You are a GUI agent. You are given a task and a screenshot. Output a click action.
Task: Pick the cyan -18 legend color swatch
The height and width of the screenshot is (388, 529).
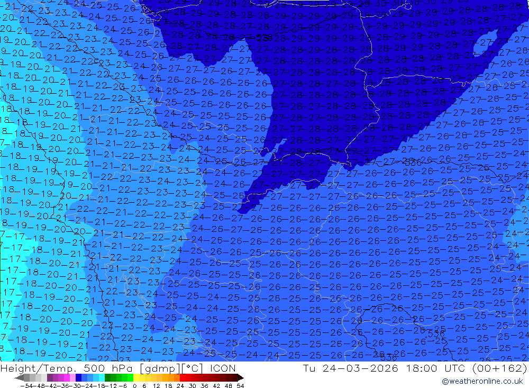(x=102, y=377)
